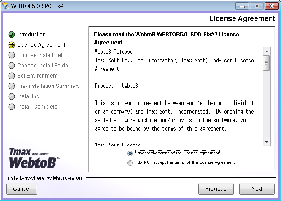Click the license text scroll down arrow
Viewport: 281px width, 201px height.
click(267, 142)
